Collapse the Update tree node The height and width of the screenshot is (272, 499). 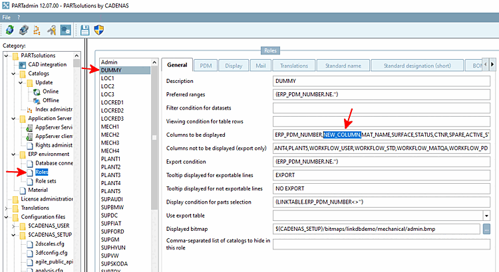pyautogui.click(x=21, y=83)
